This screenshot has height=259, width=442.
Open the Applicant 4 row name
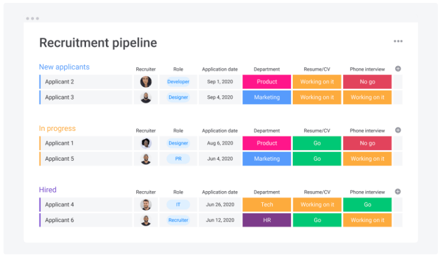coord(60,205)
